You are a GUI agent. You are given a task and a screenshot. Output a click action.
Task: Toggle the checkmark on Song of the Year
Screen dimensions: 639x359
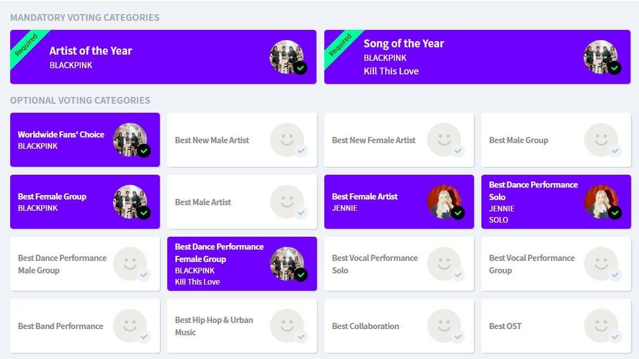coord(615,68)
